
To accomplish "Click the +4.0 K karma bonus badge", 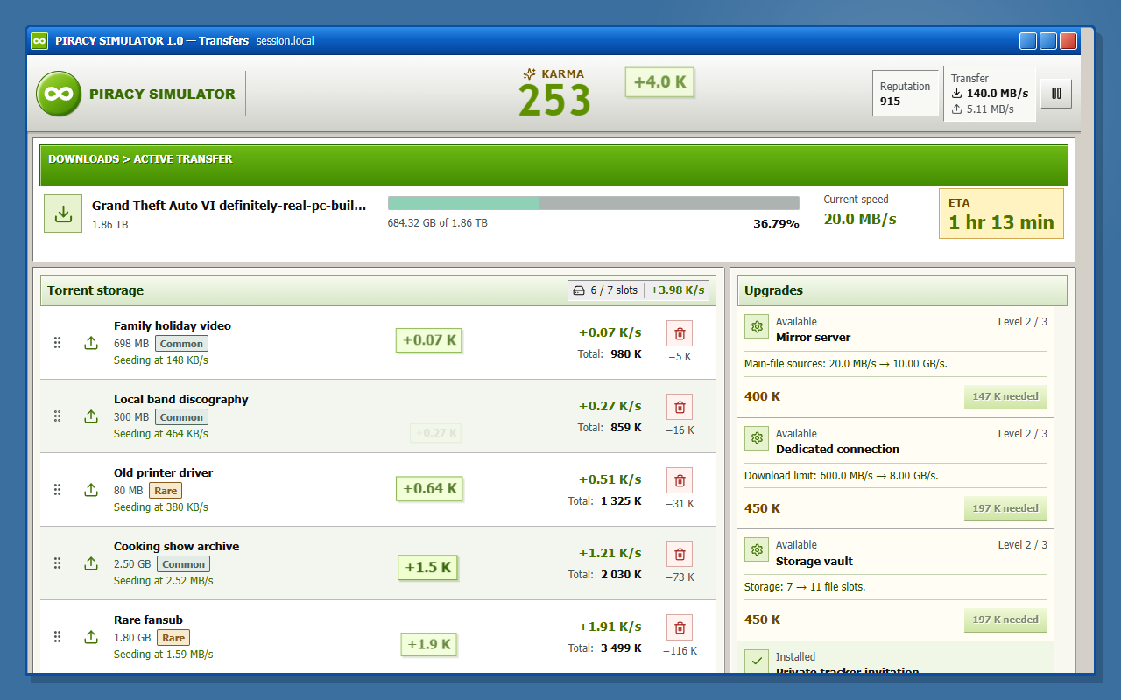I will (x=659, y=81).
